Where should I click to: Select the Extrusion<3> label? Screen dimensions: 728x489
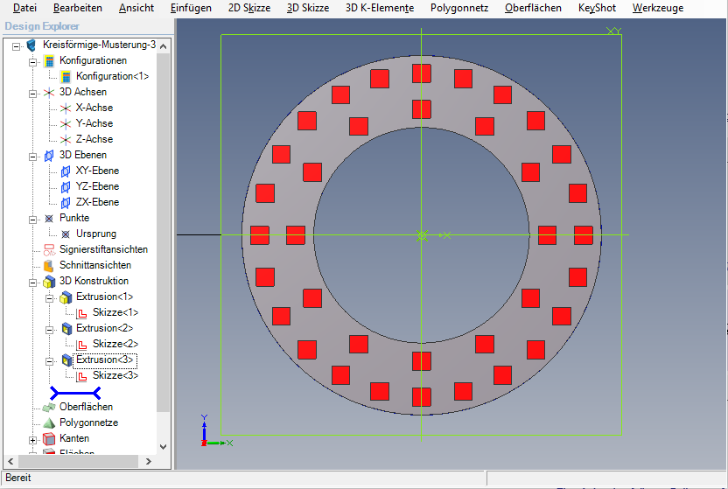coord(104,360)
